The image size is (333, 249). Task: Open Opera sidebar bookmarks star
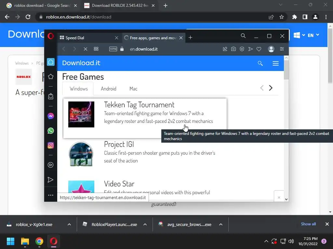50,77
